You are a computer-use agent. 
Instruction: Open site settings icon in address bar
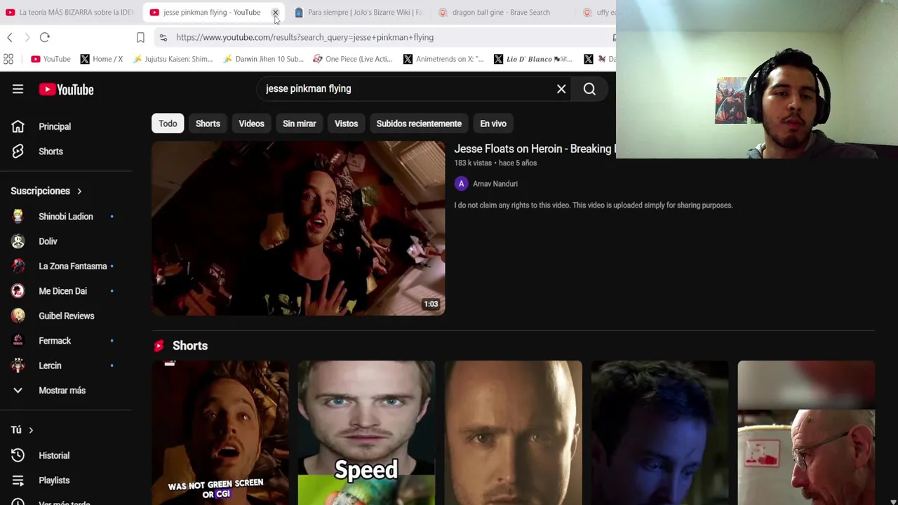click(x=163, y=37)
